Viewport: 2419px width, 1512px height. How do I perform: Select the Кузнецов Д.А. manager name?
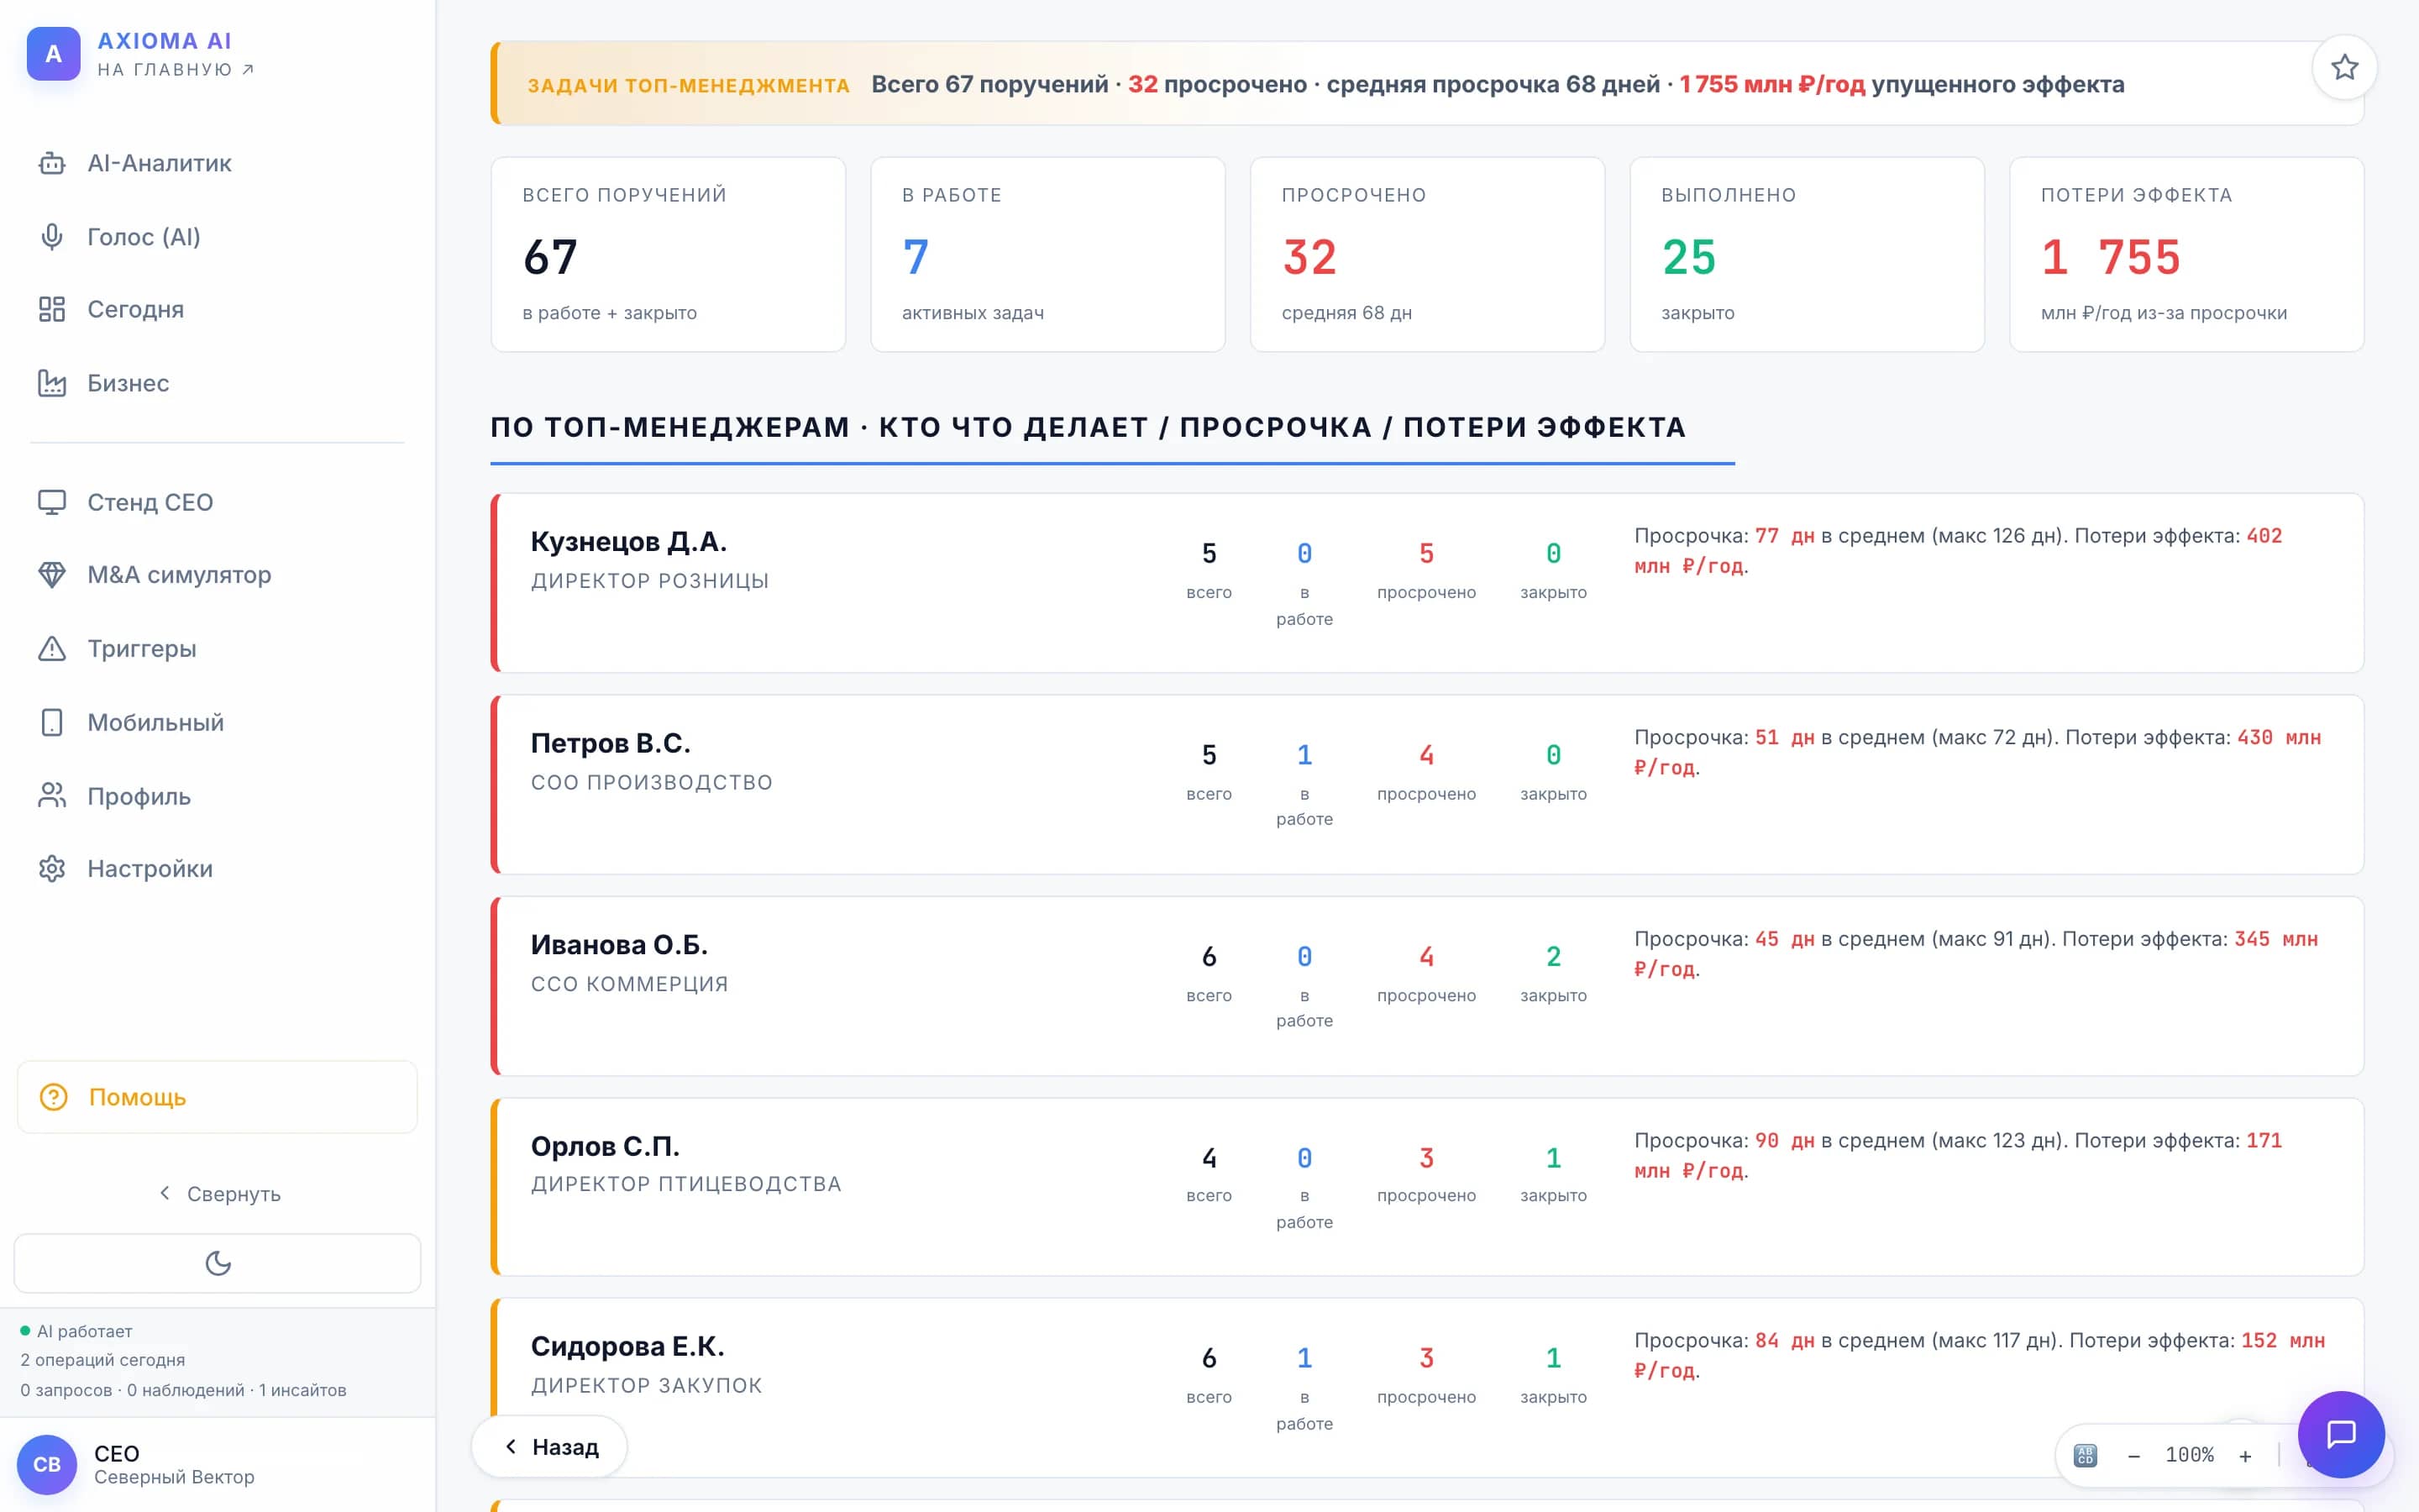[x=629, y=541]
